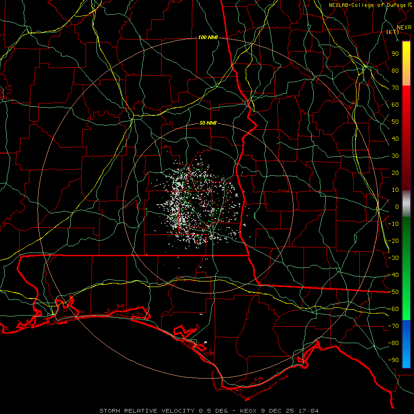
Task: Select the gray zero-velocity segment of the color bar
Action: [406, 204]
